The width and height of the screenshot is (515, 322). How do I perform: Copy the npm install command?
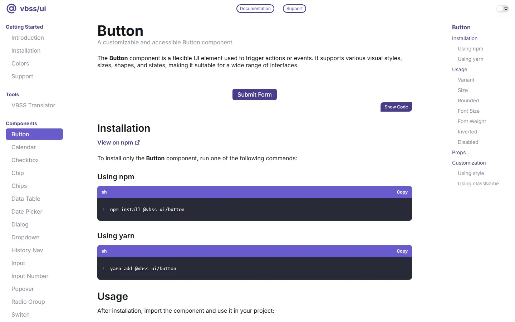tap(402, 192)
